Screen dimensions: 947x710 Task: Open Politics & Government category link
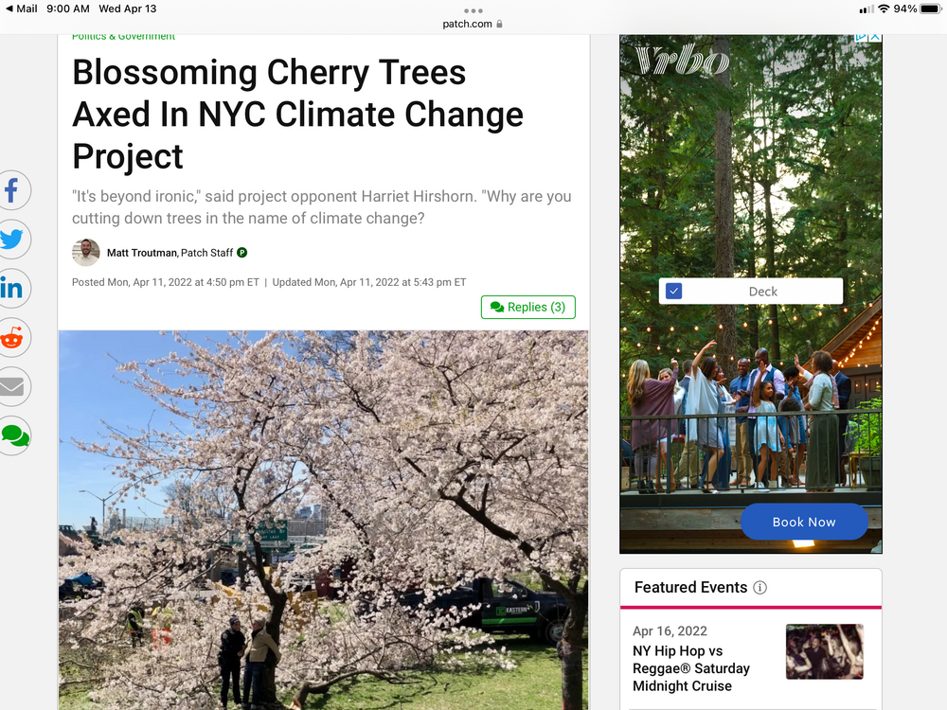coord(123,36)
